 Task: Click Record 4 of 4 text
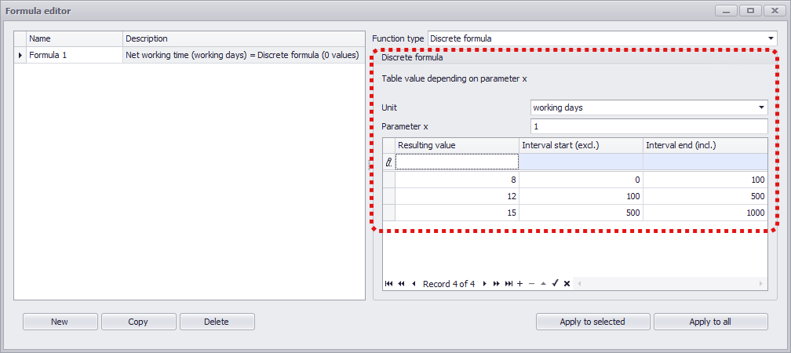(x=449, y=284)
